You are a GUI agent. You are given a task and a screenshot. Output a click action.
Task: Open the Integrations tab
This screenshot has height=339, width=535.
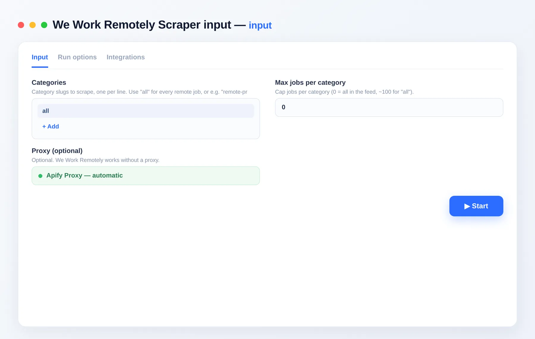pyautogui.click(x=126, y=57)
